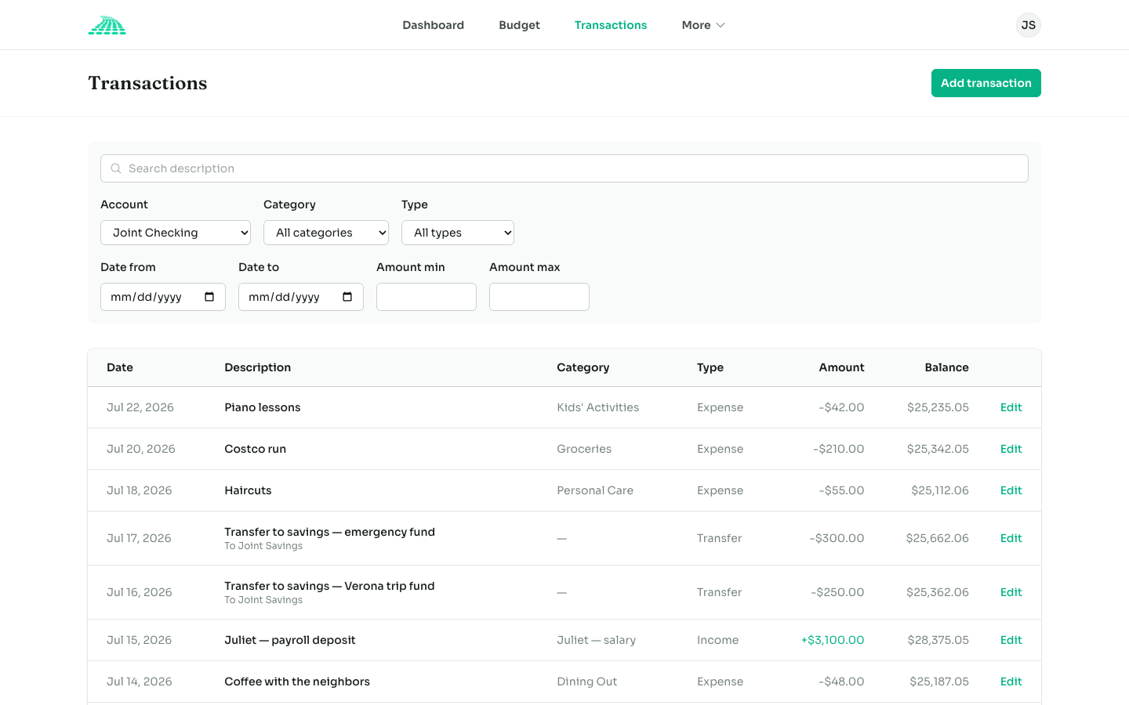
Task: Click the Date column header
Action: click(x=120, y=367)
